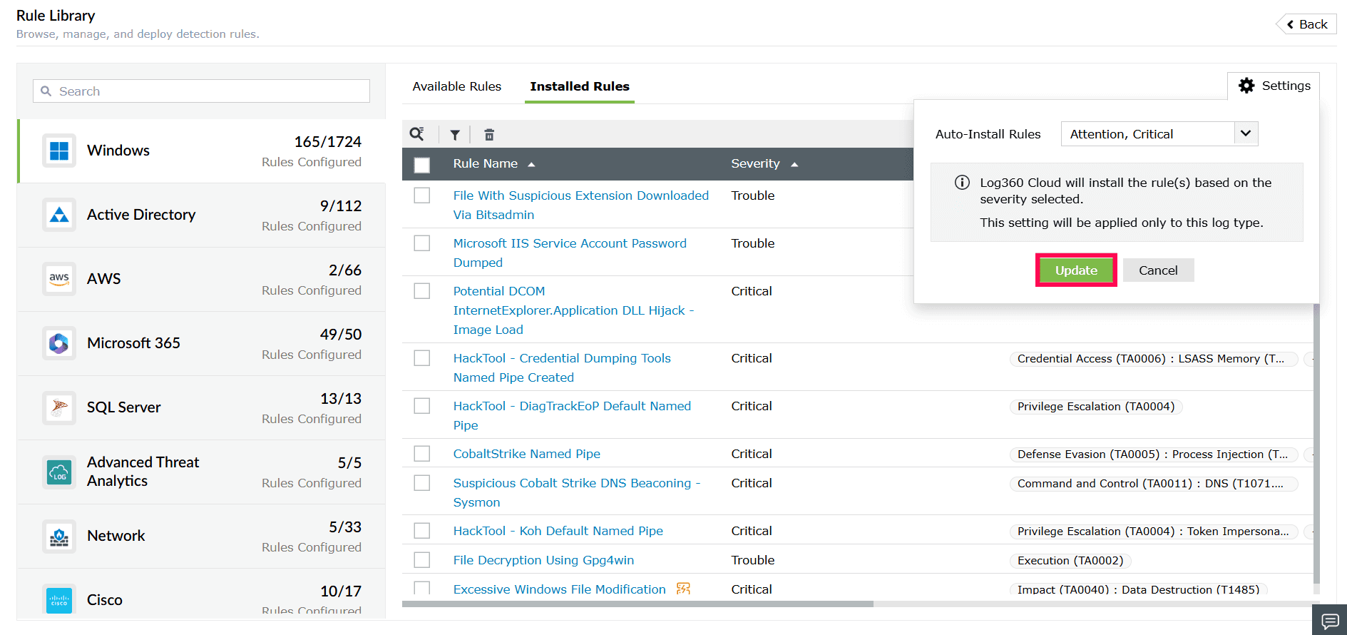Click the Rule Name column header
The image size is (1347, 635).
pos(485,164)
